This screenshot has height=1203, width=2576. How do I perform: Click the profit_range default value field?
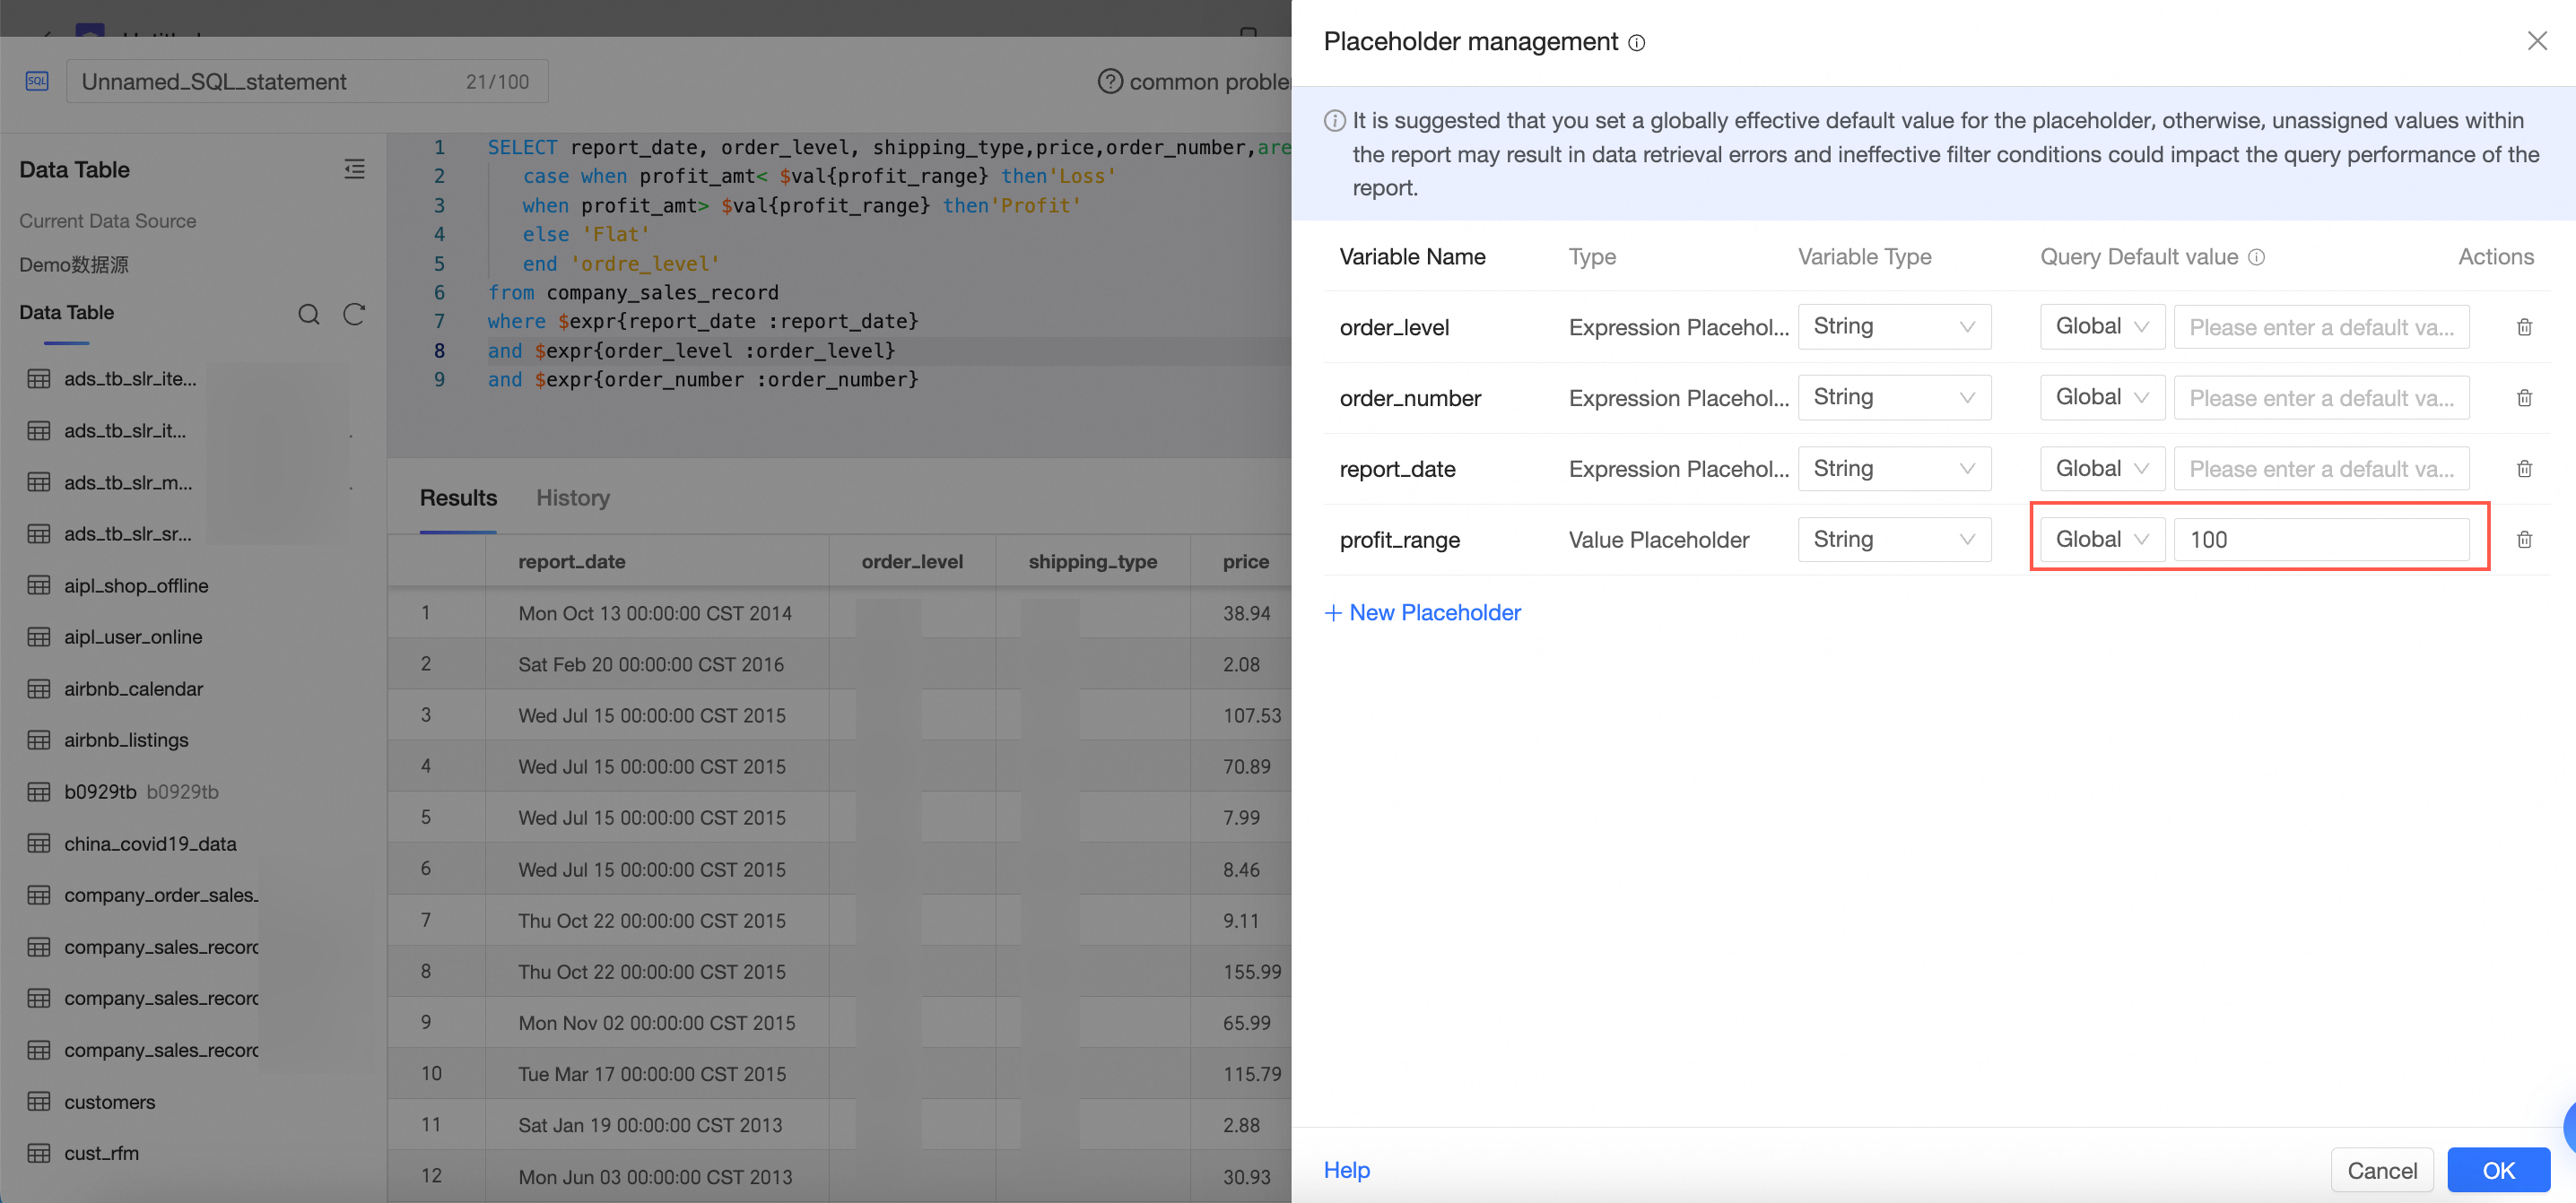tap(2320, 540)
